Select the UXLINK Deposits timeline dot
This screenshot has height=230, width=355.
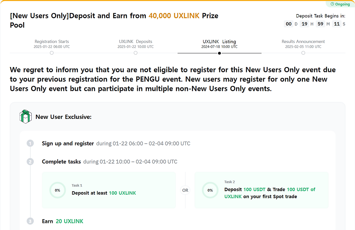[x=135, y=53]
